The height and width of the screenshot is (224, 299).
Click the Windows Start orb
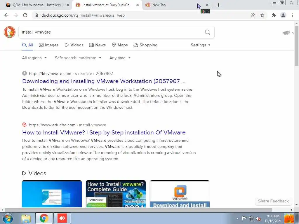[8, 218]
